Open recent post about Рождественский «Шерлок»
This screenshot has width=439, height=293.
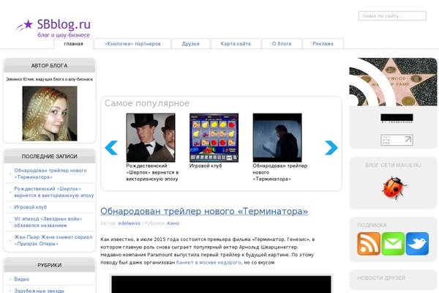(54, 192)
